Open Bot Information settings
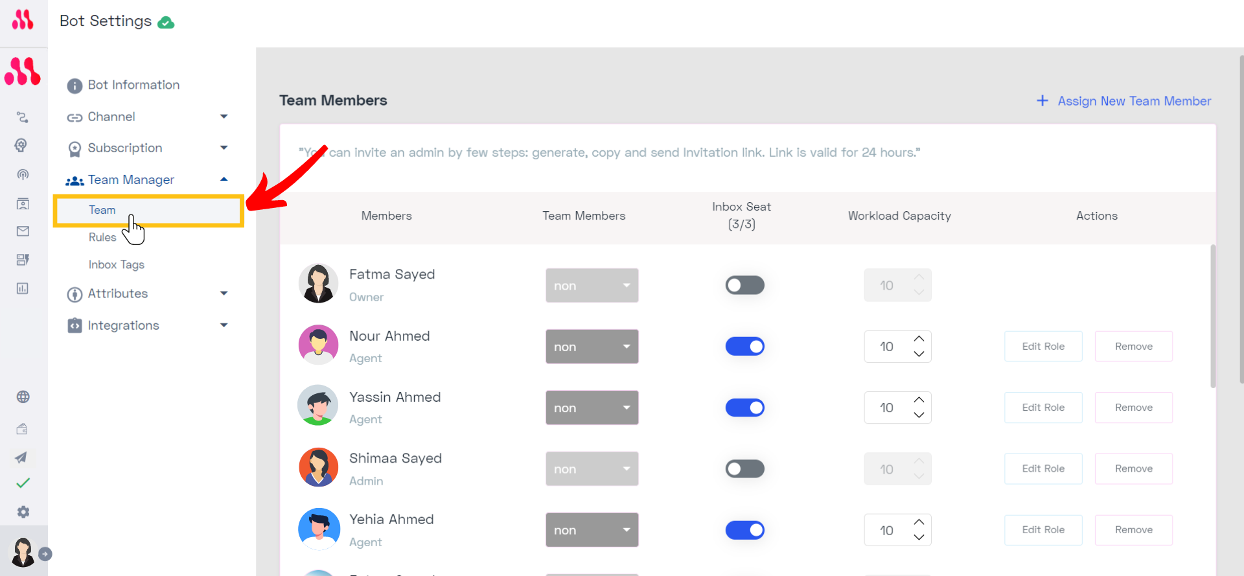The width and height of the screenshot is (1244, 576). (133, 85)
